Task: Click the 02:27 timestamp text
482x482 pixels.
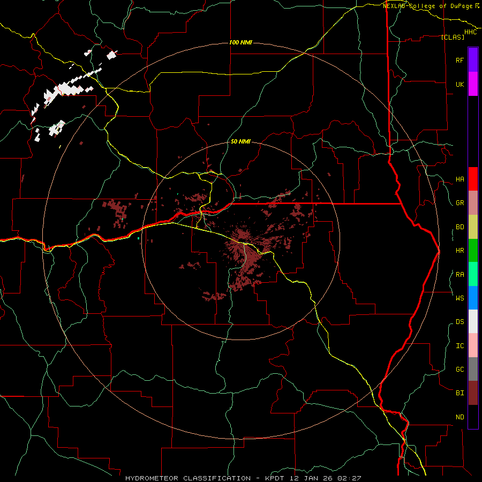Action: (349, 478)
